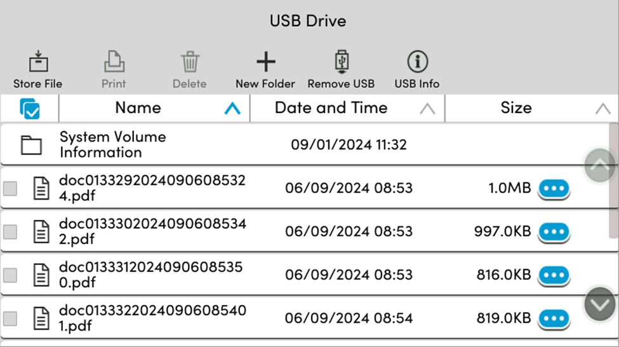The image size is (619, 347).
Task: Open options for the 819.0KB file
Action: coord(554,318)
